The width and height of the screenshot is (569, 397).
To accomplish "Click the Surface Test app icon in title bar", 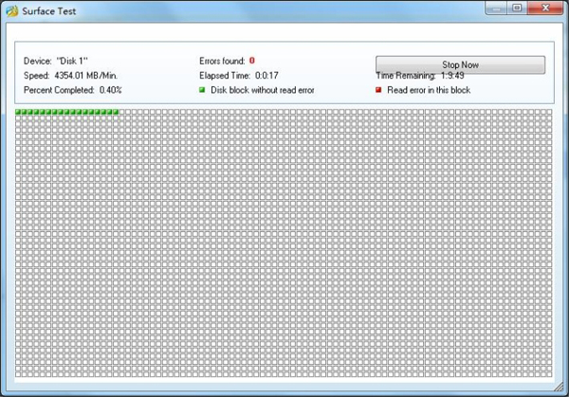I will [x=12, y=10].
